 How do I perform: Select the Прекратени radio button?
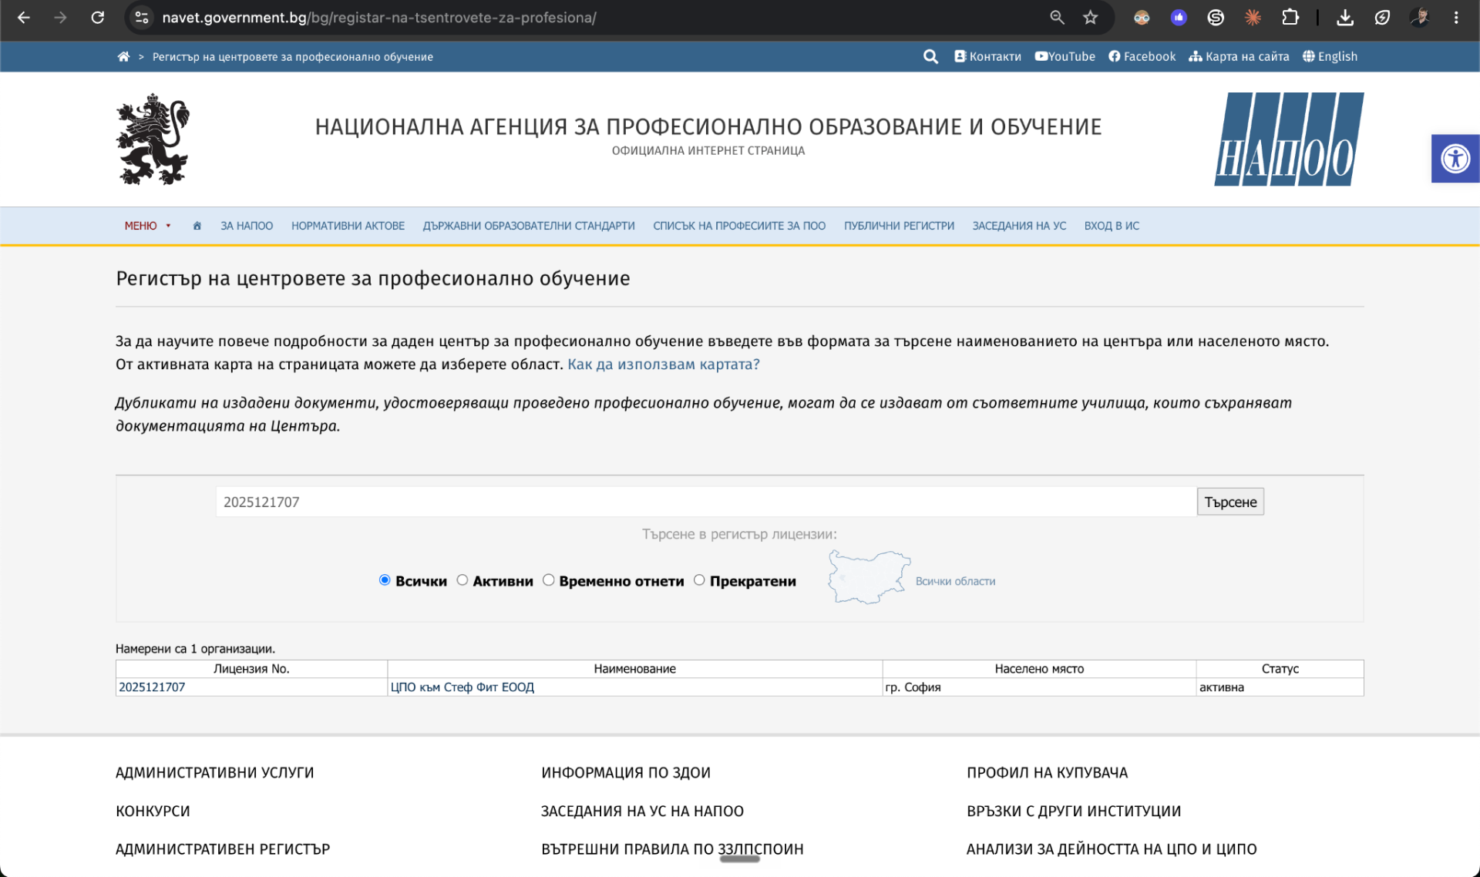[699, 580]
